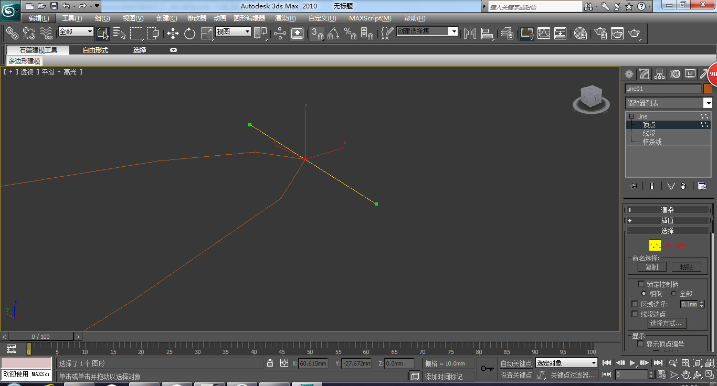Expand the 渲染 rollout
The image size is (717, 386).
click(x=667, y=210)
